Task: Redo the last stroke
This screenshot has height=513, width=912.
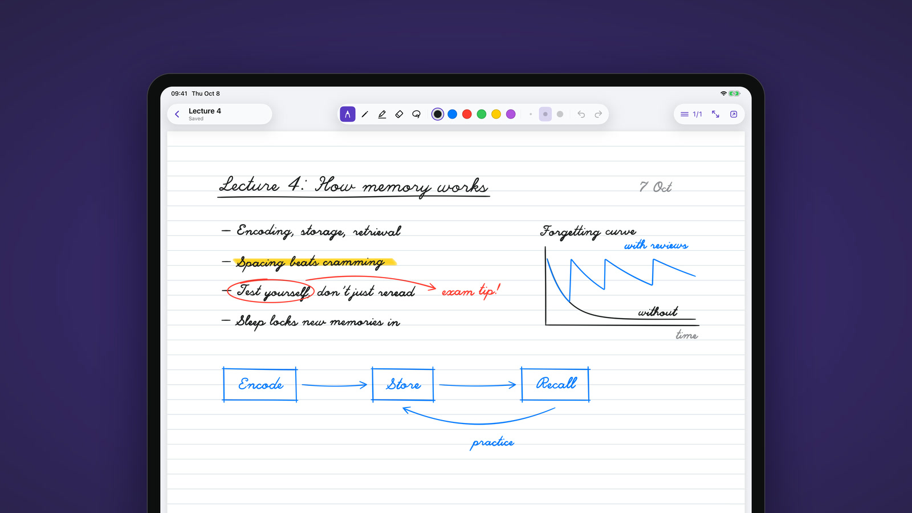Action: pos(598,114)
